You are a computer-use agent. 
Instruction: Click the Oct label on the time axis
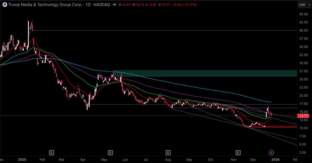(x=210, y=160)
